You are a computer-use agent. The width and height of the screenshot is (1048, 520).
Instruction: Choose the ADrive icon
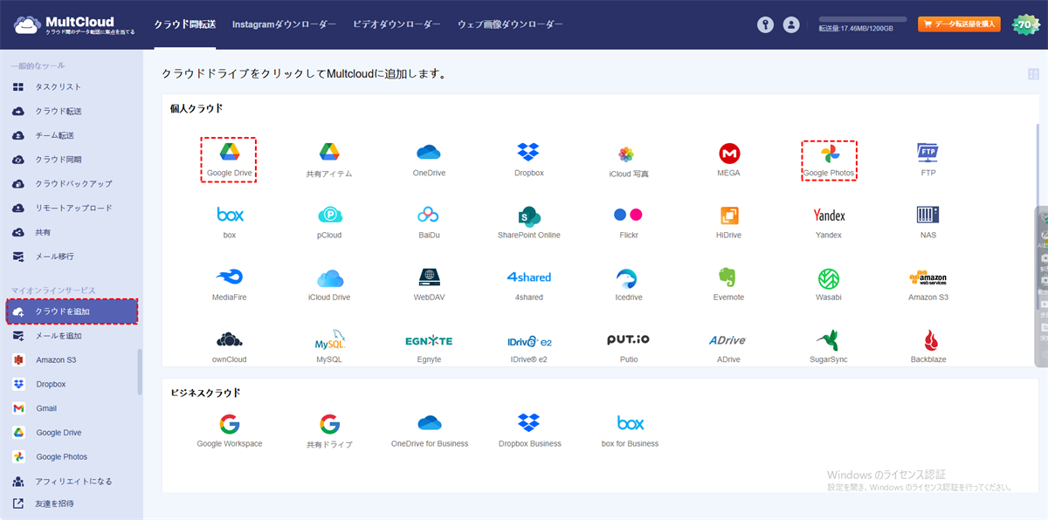[728, 346]
